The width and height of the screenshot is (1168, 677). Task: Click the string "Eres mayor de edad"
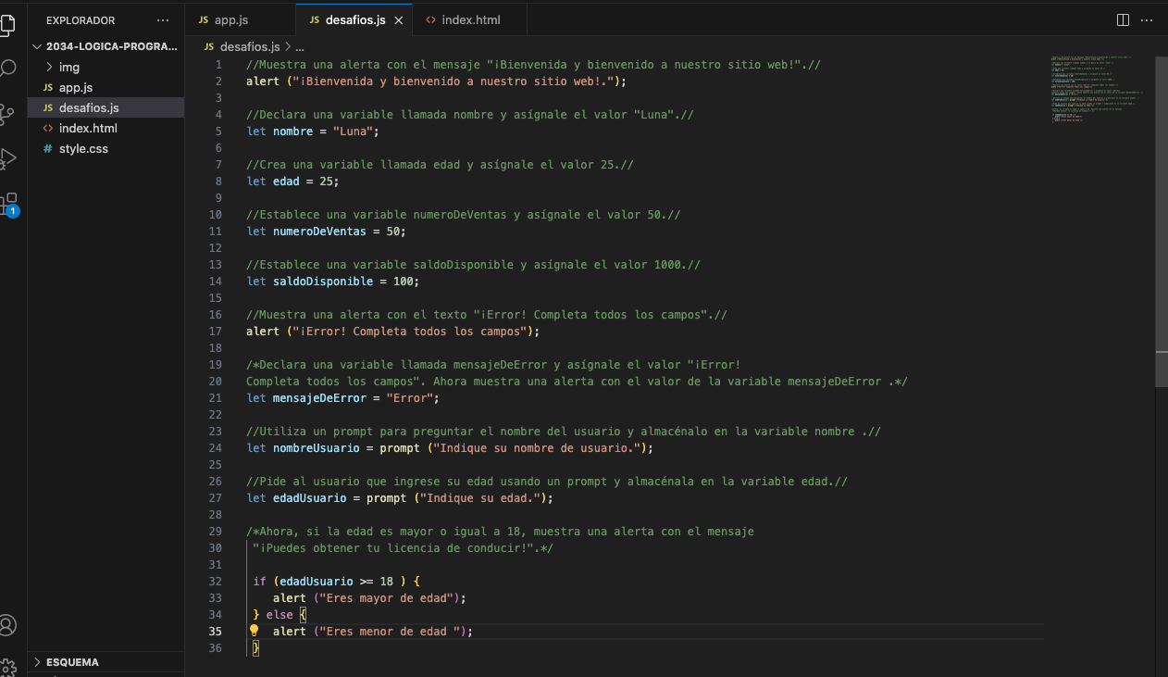tap(386, 598)
